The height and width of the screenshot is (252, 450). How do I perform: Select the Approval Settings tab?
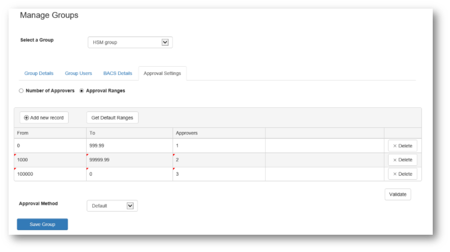[x=162, y=74]
